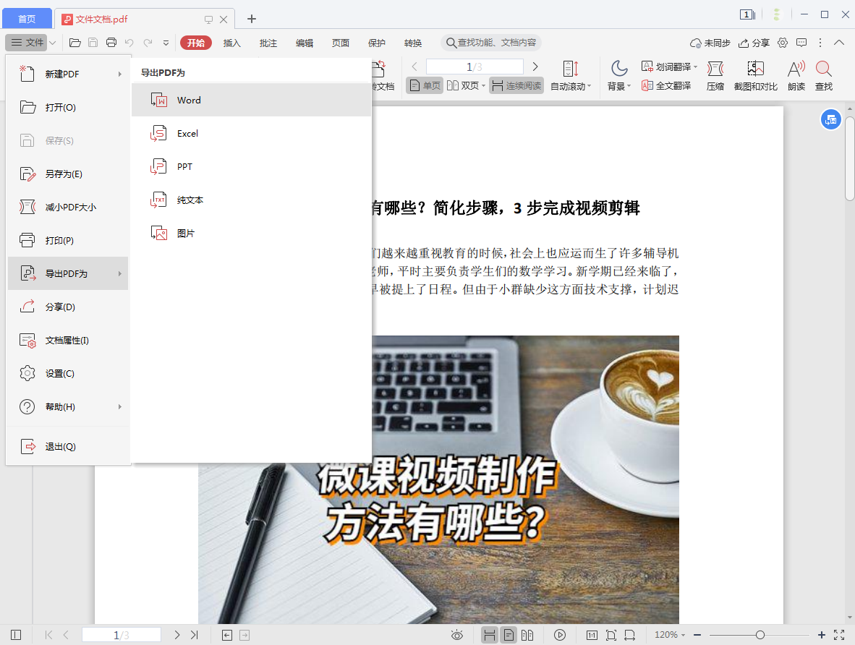
Task: Open the settings gear icon at top right
Action: pyautogui.click(x=783, y=43)
